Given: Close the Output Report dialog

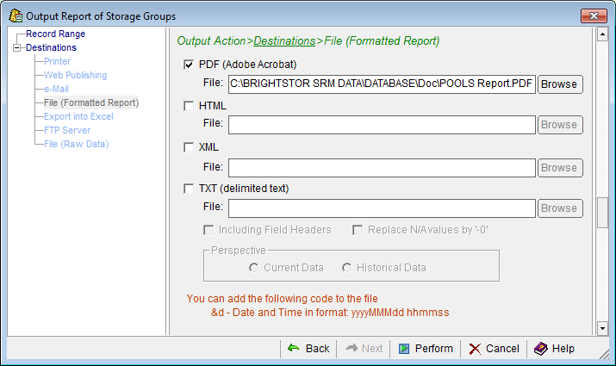Looking at the screenshot, I should pyautogui.click(x=594, y=16).
